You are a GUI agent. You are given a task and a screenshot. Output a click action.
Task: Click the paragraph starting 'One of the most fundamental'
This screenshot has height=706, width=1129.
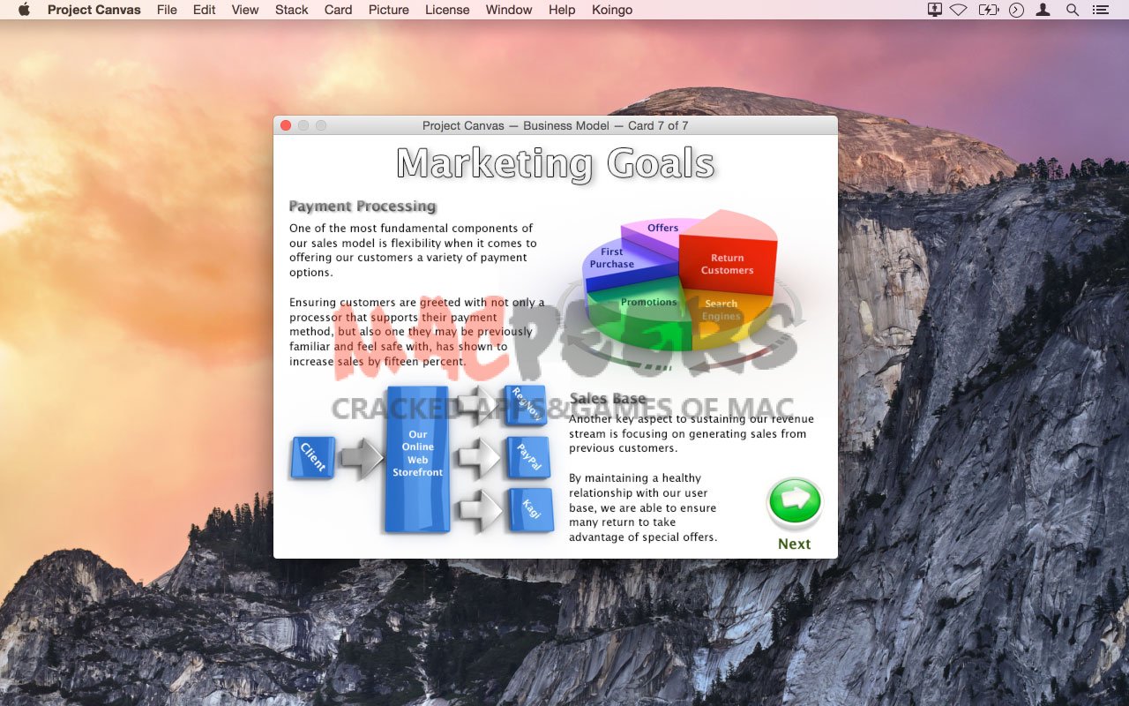pyautogui.click(x=413, y=251)
